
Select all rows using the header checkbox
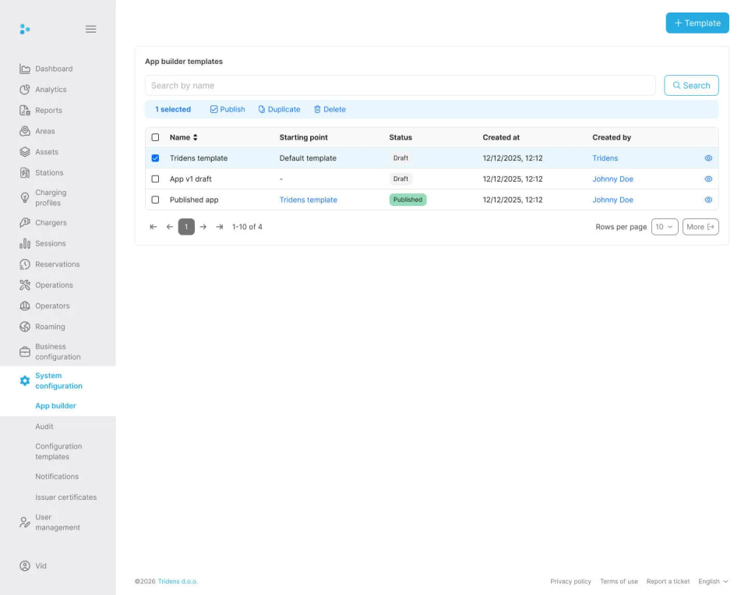154,136
